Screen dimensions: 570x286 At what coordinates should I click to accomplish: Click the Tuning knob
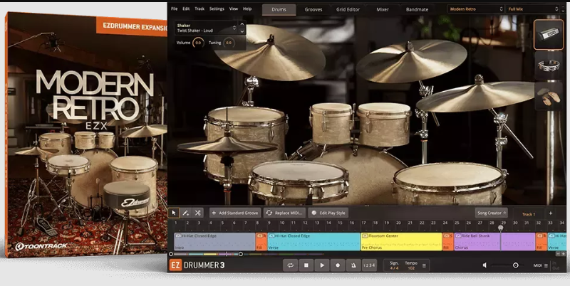[229, 43]
